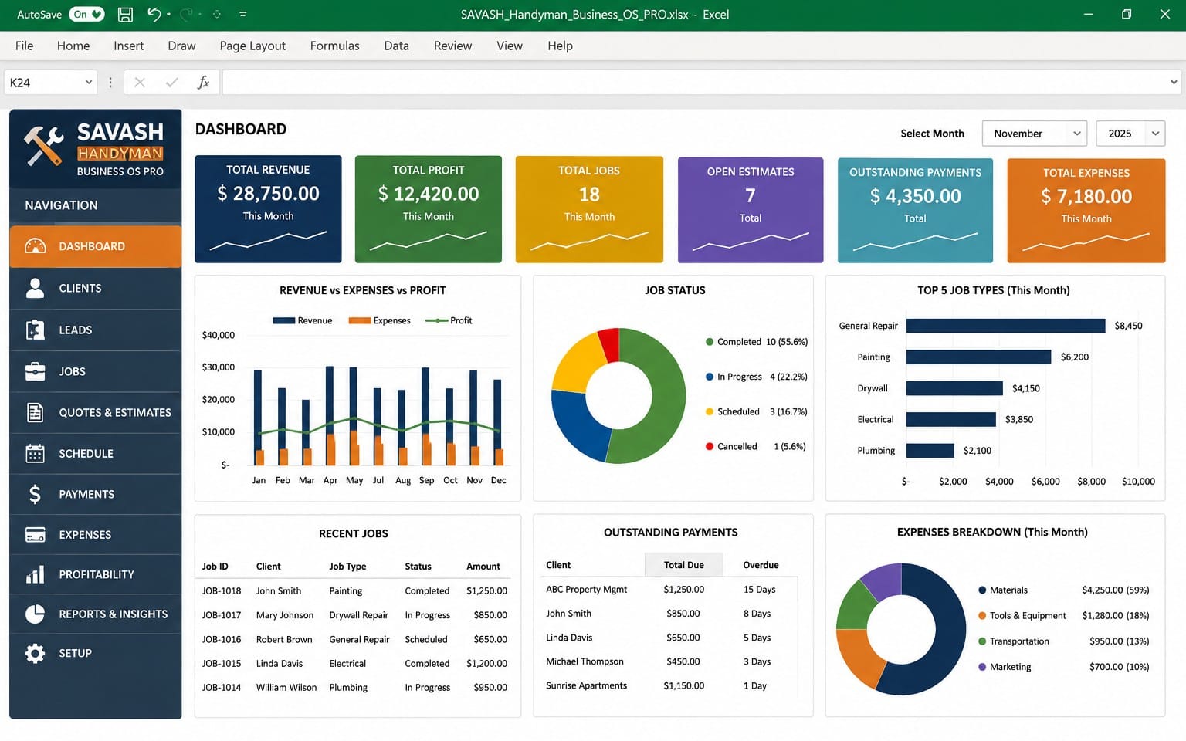This screenshot has width=1186, height=741.
Task: Click the Jobs briefcase icon
Action: 35,371
